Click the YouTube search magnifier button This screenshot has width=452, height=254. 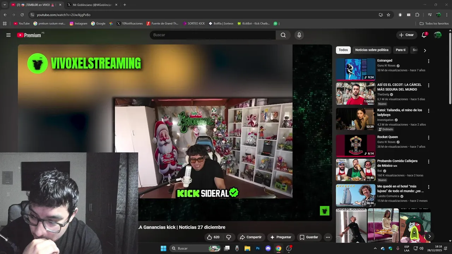point(283,35)
